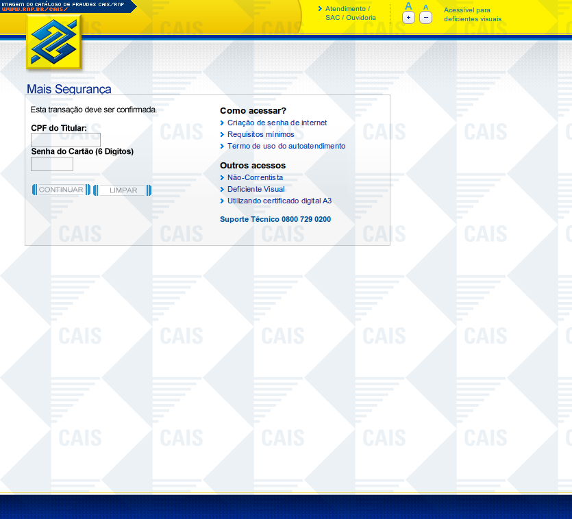Click the large letter A icon
The height and width of the screenshot is (519, 572).
(x=408, y=6)
